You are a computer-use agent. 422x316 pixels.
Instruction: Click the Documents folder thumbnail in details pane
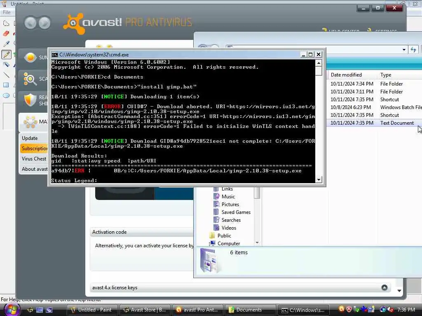click(x=210, y=261)
